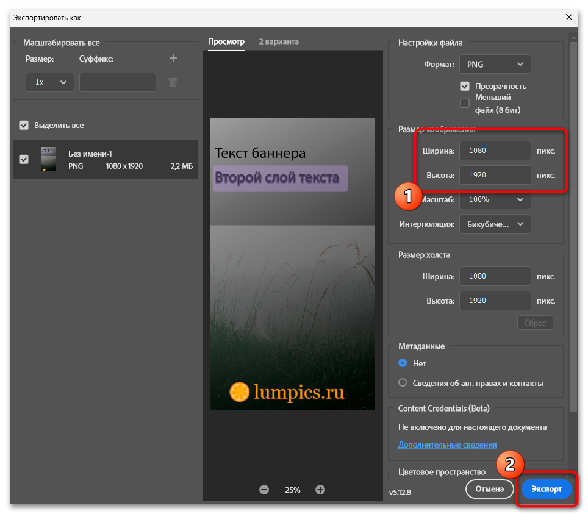Click the v5.12.8 version label
The image size is (588, 514).
(400, 492)
